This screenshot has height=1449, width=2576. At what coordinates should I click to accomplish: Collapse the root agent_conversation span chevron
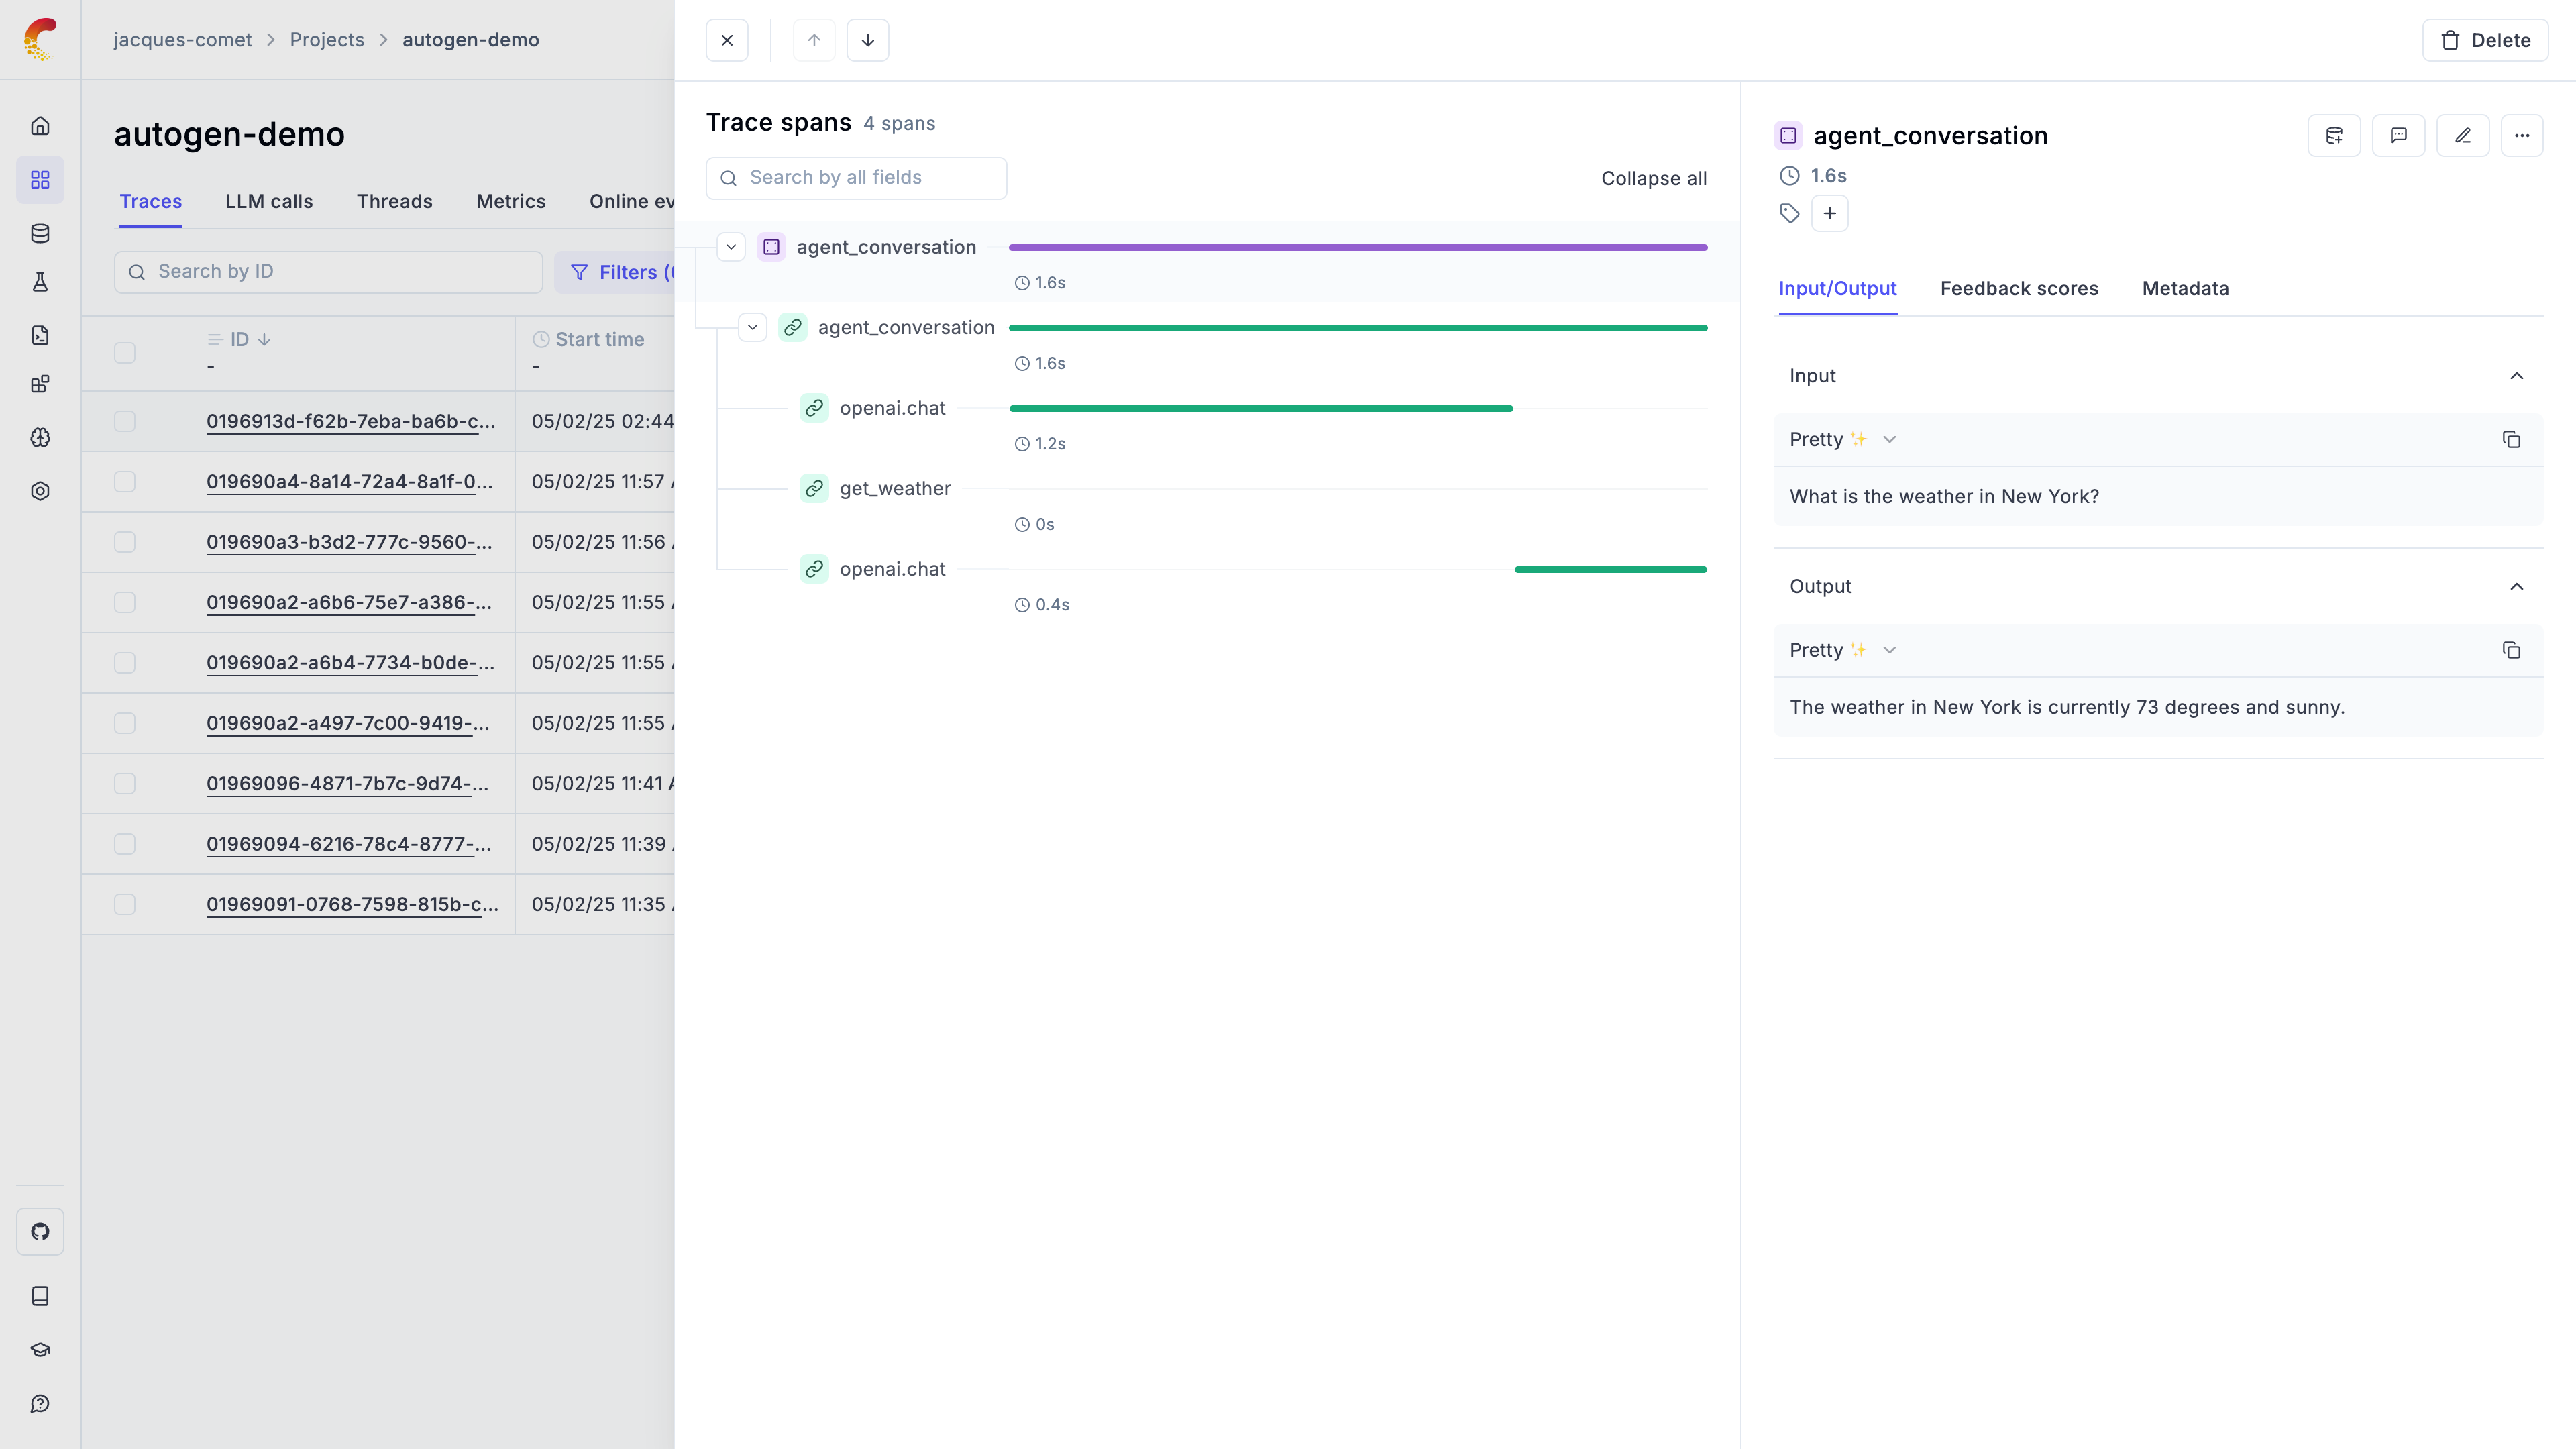(731, 247)
